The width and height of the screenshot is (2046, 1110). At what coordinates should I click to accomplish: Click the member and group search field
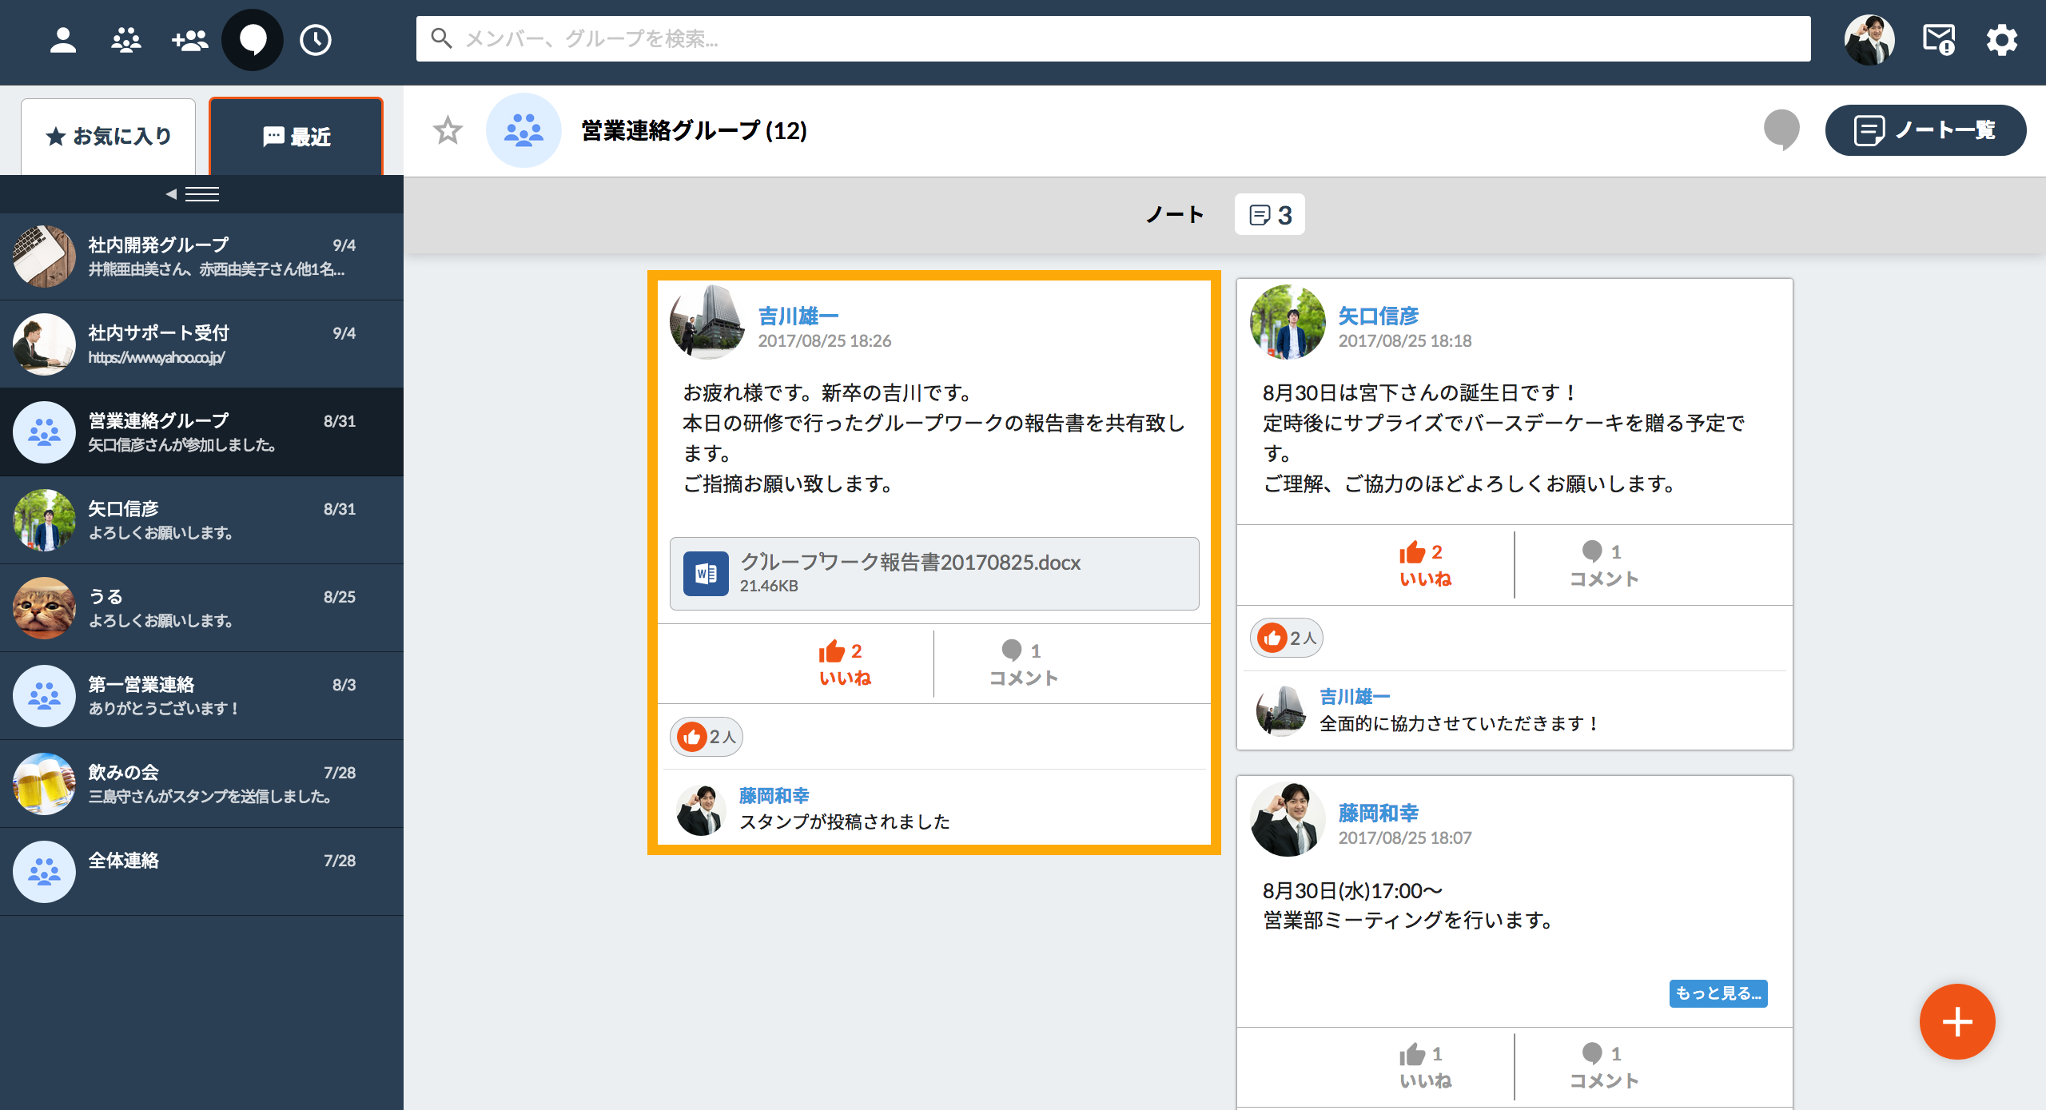pos(1113,38)
